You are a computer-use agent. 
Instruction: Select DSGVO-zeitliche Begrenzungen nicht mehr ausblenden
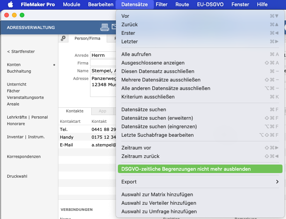[200, 169]
